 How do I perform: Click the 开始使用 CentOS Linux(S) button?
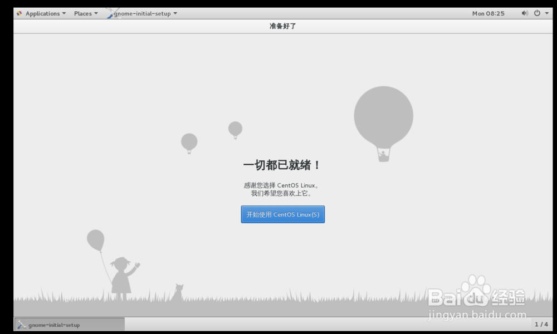tap(283, 214)
